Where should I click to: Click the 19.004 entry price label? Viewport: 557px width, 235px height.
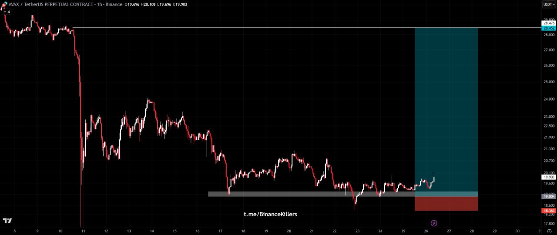pyautogui.click(x=548, y=197)
